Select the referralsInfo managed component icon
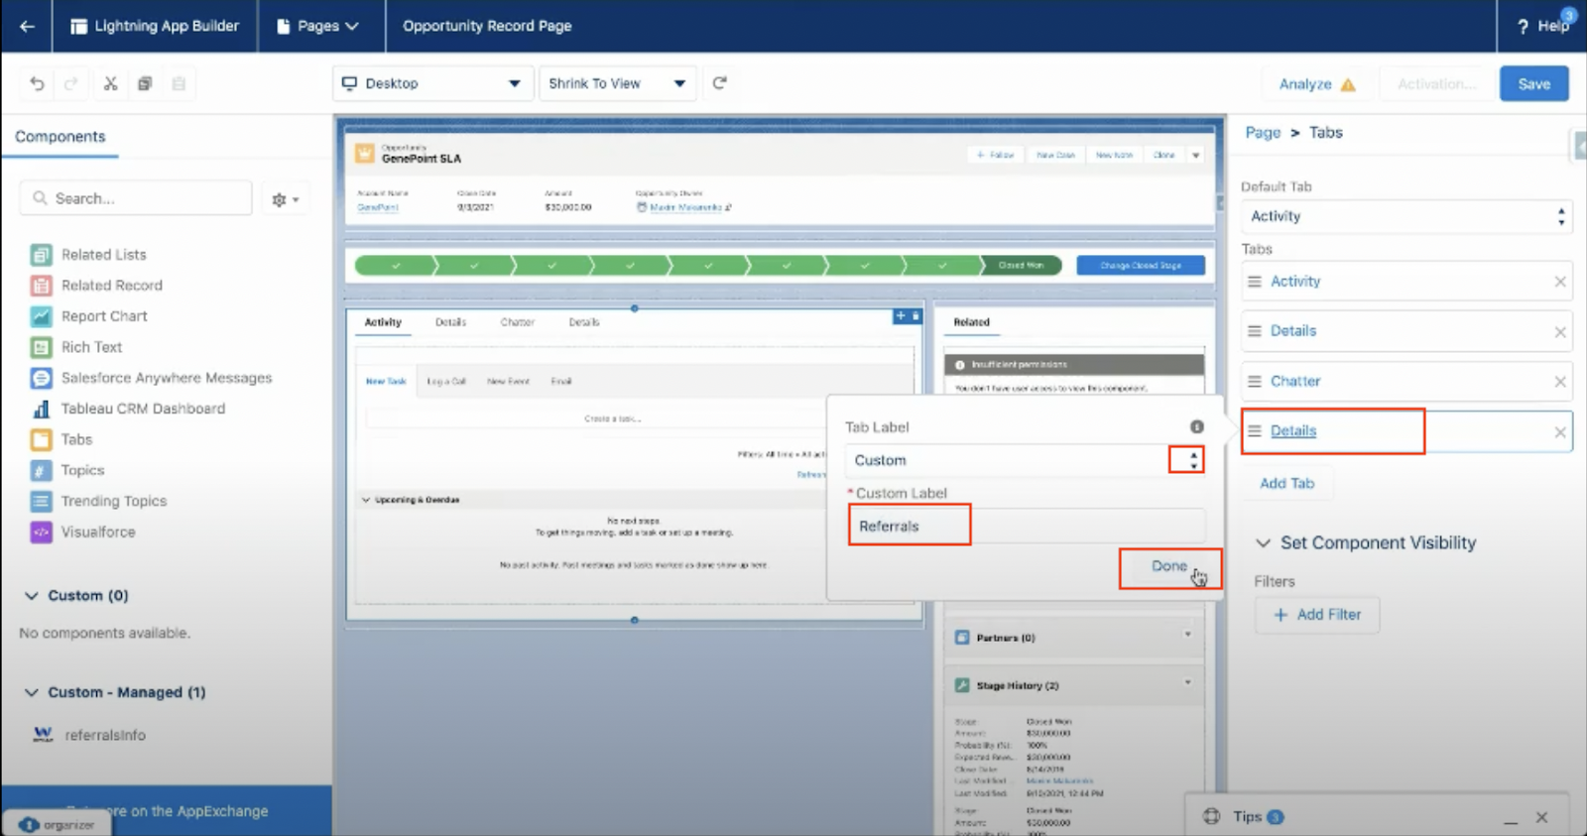 43,735
